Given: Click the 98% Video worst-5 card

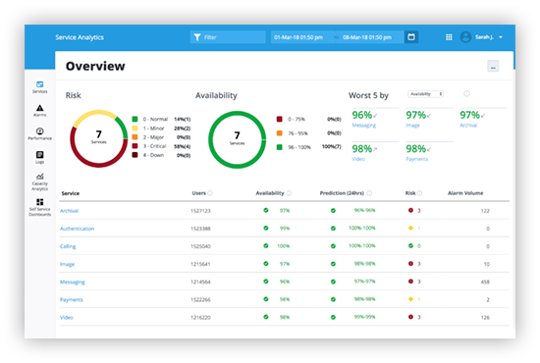Looking at the screenshot, I should 375,152.
